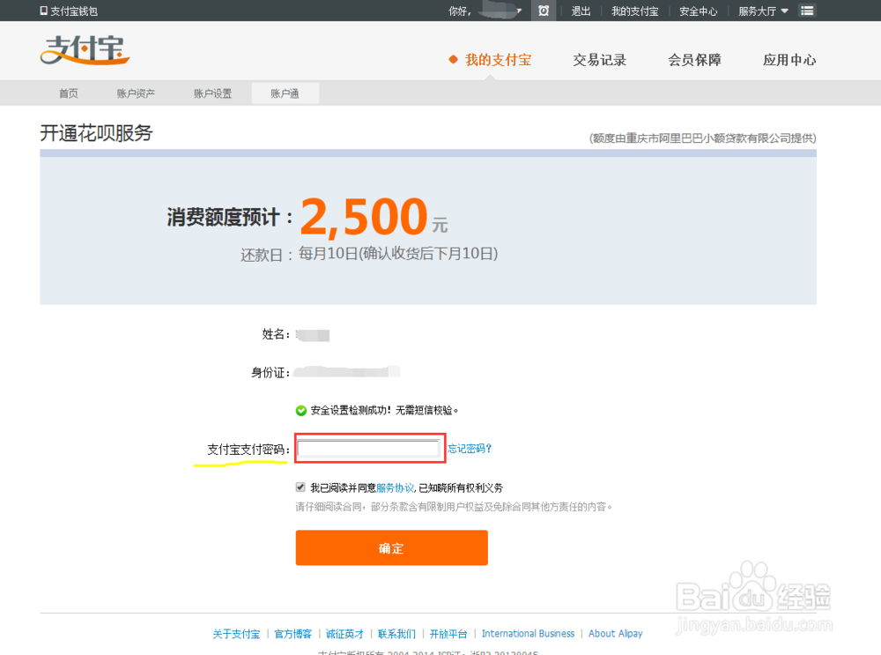881x655 pixels.
Task: Open the 首页 tab
Action: click(68, 93)
